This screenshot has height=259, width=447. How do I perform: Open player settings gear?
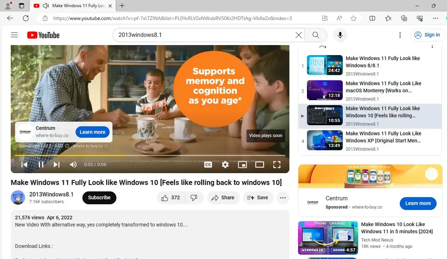pyautogui.click(x=225, y=165)
